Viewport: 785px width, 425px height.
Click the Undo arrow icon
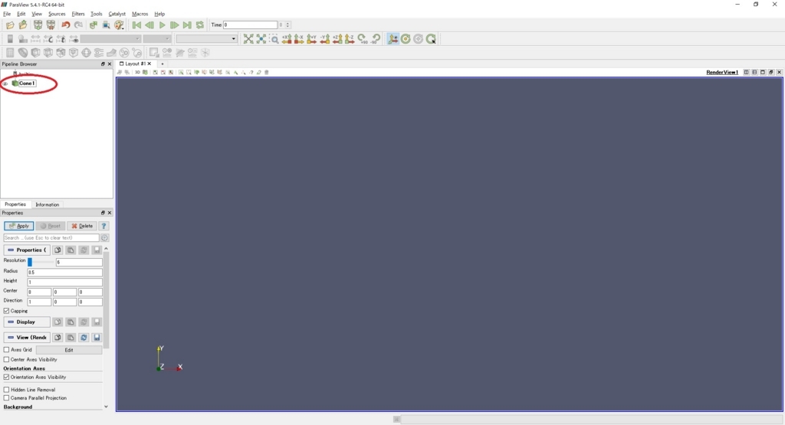[x=66, y=25]
